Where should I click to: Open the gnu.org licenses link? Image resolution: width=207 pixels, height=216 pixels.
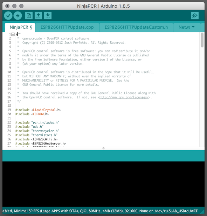coord(124,97)
